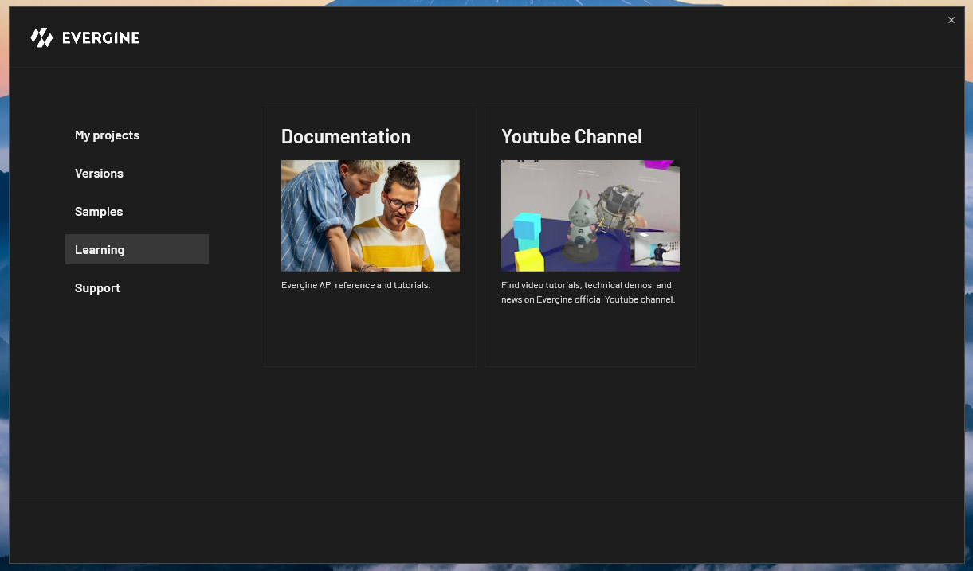Viewport: 973px width, 571px height.
Task: Switch to the Support section
Action: (x=97, y=288)
